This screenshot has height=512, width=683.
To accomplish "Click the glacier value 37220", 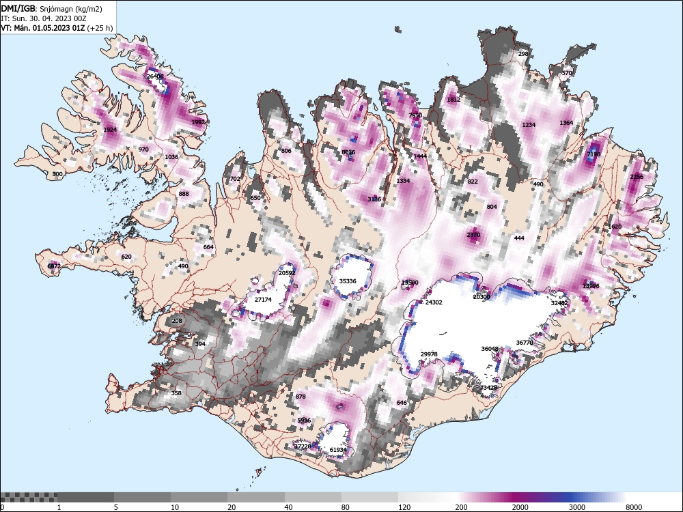I will click(303, 446).
